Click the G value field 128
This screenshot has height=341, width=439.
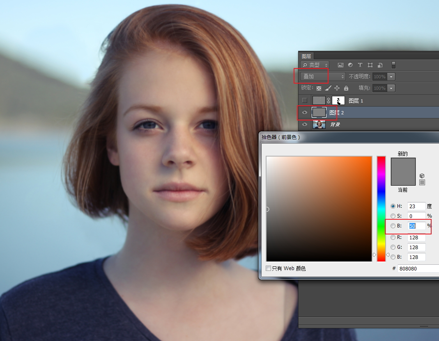[416, 247]
